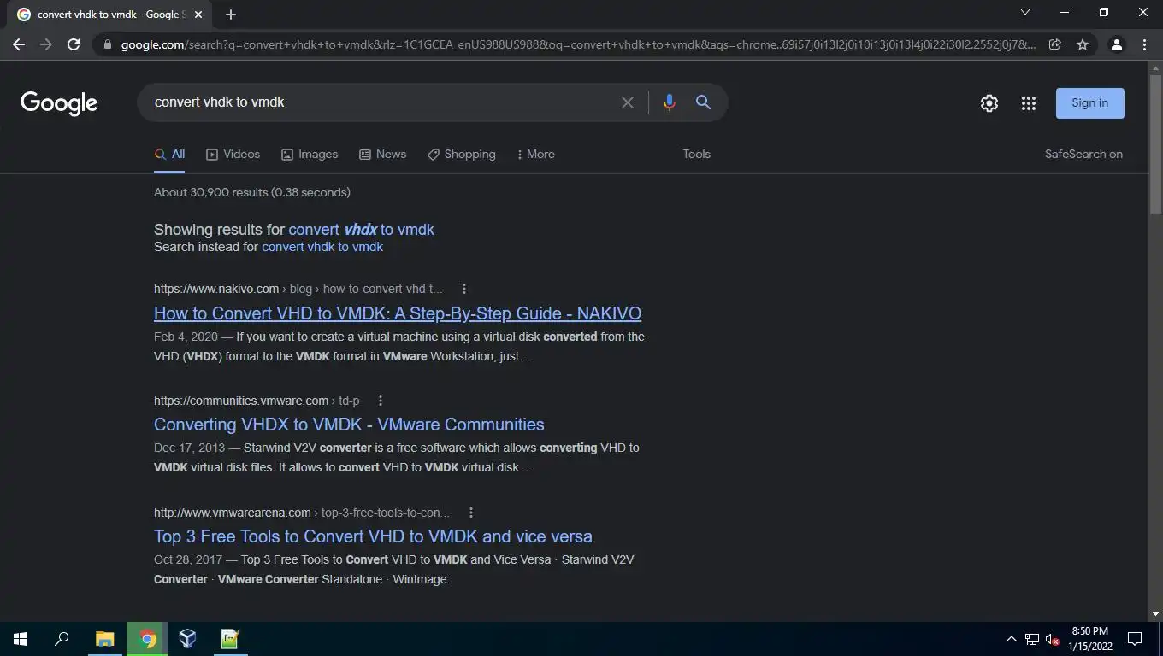The height and width of the screenshot is (656, 1163).
Task: Search instead for convert vhdk to vmdk
Action: pos(322,247)
